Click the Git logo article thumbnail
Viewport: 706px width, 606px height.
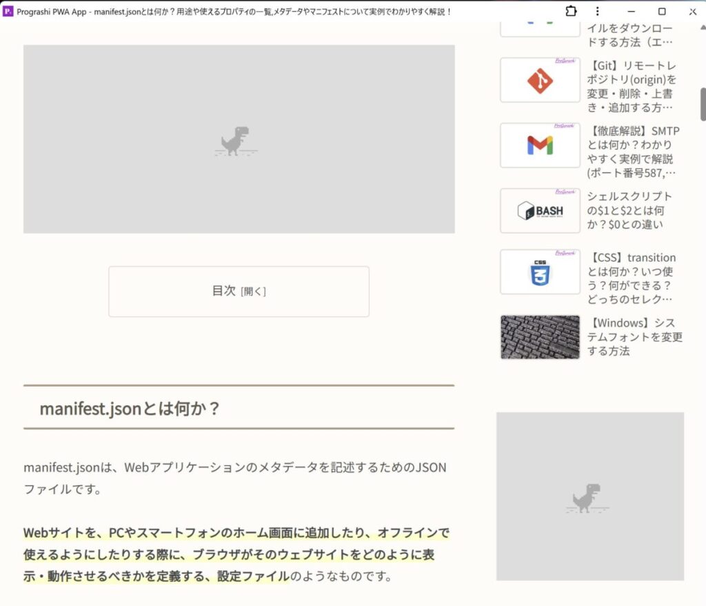(x=540, y=80)
